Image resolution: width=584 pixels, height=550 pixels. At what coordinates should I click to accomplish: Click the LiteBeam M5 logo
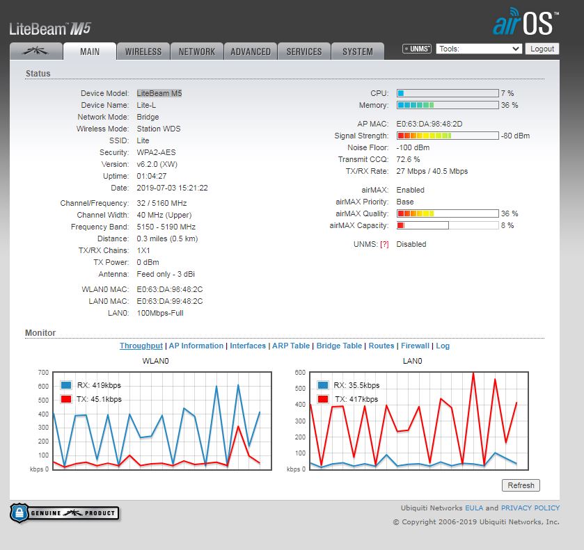click(50, 29)
